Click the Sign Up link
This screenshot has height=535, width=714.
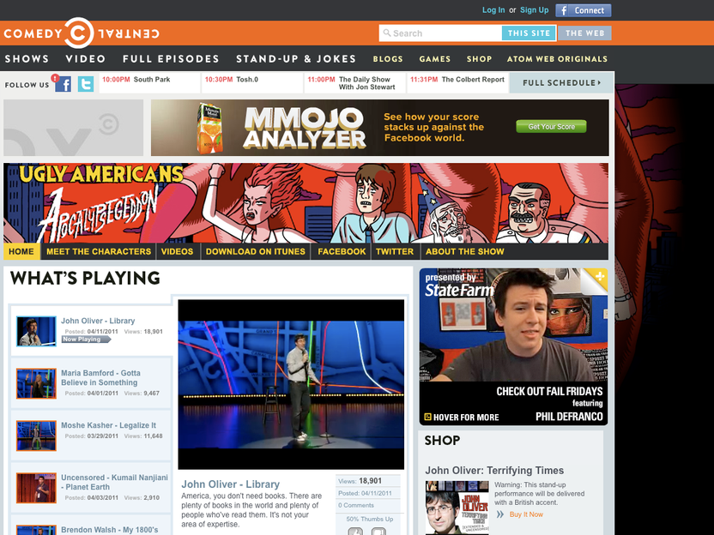[534, 10]
